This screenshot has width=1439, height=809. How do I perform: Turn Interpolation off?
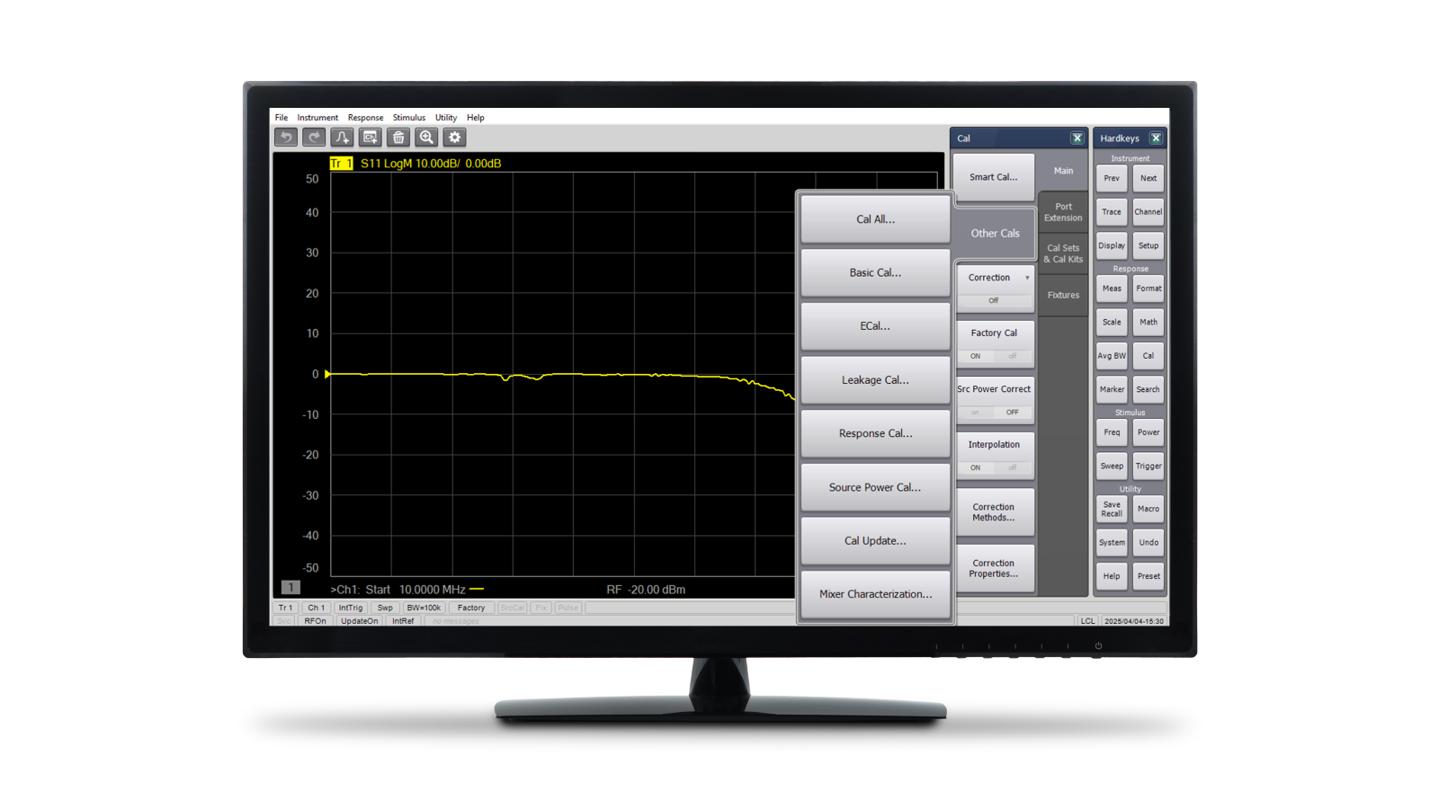click(1014, 467)
